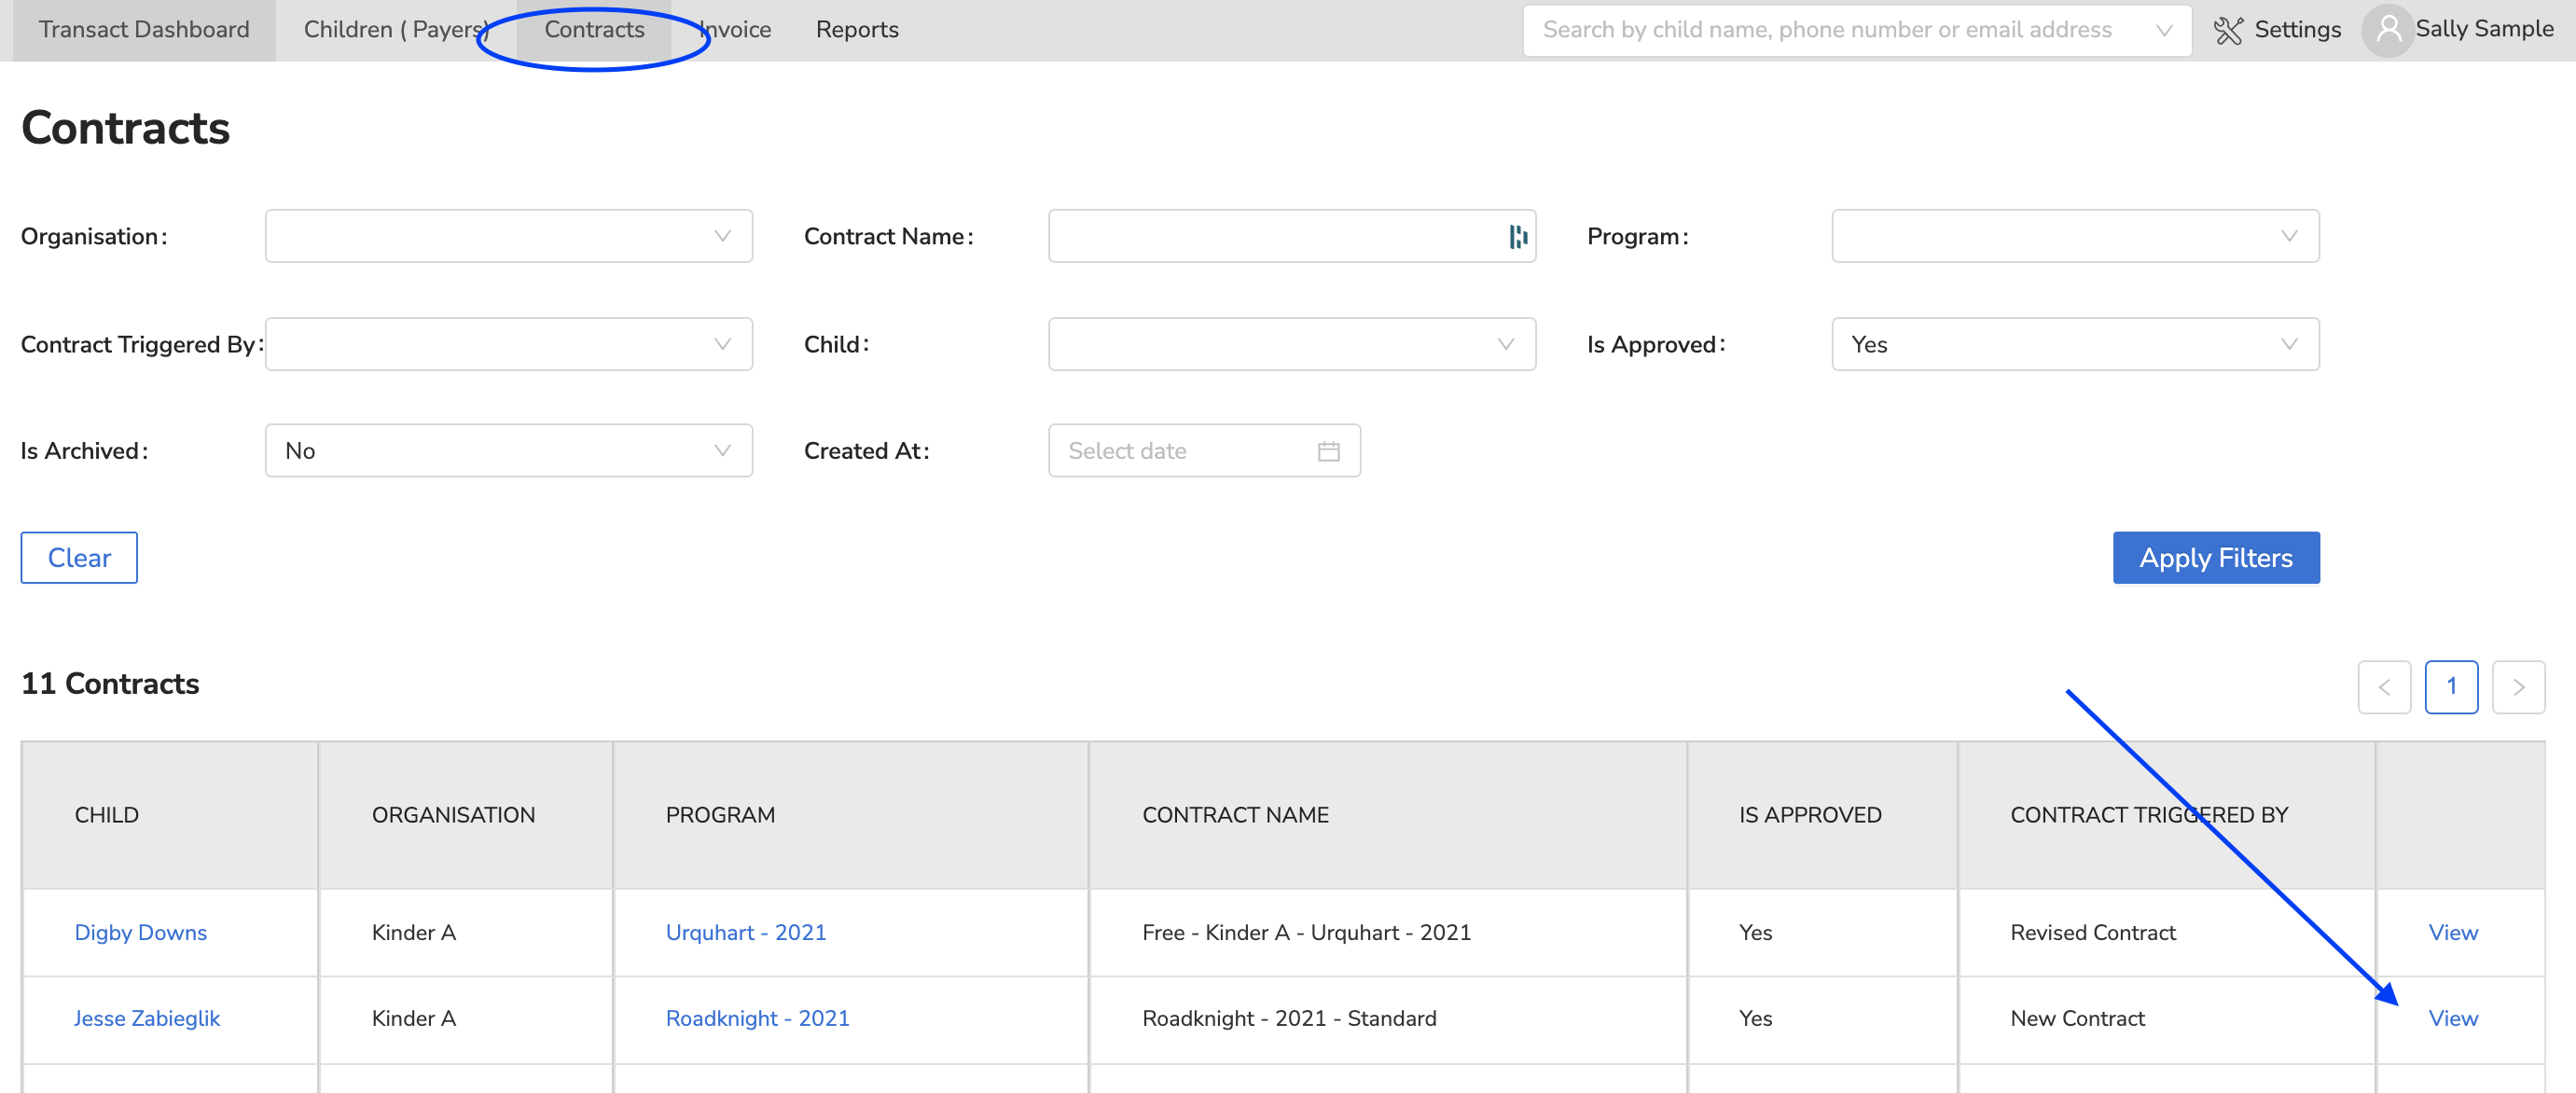The image size is (2576, 1093).
Task: Go to previous page arrow
Action: click(2383, 687)
